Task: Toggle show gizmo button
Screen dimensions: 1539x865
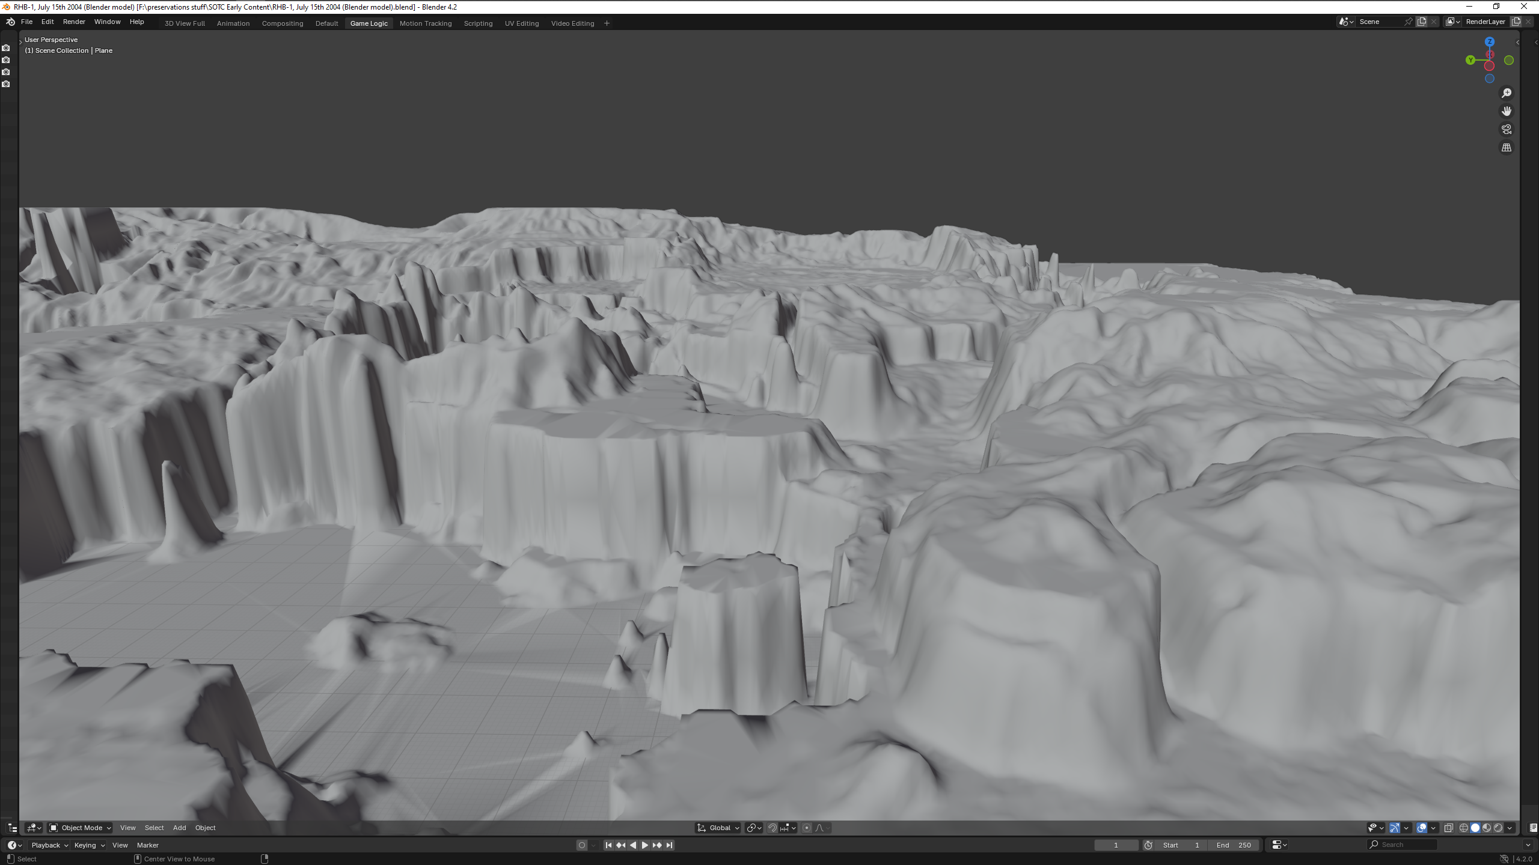Action: click(x=1395, y=828)
